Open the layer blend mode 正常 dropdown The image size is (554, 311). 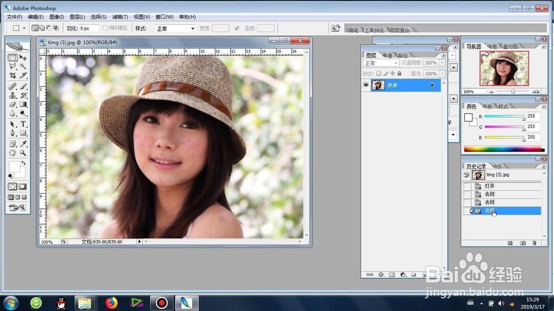click(x=381, y=63)
